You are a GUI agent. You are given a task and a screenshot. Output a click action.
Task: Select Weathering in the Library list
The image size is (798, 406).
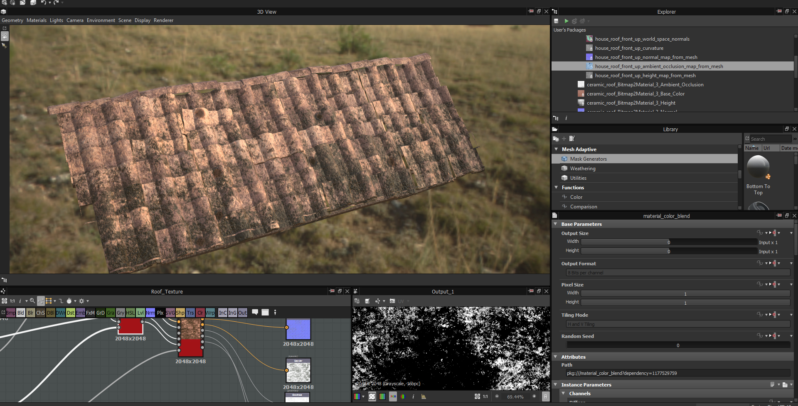pos(582,169)
